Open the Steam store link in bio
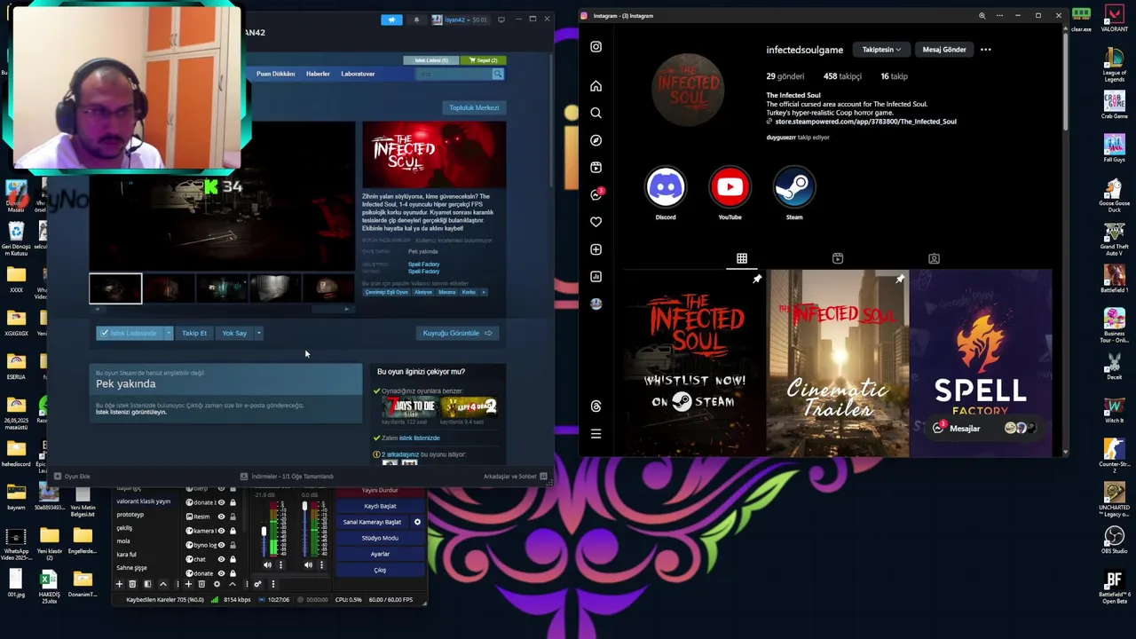1136x639 pixels. [865, 122]
